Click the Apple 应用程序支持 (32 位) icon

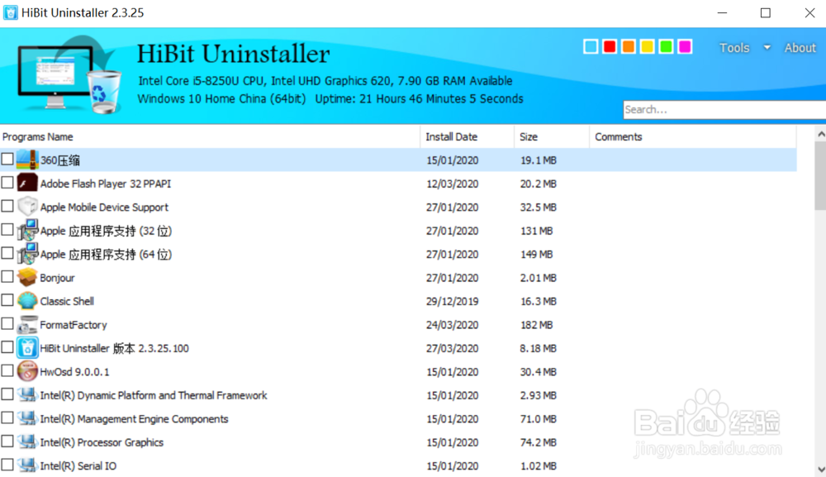(x=27, y=231)
